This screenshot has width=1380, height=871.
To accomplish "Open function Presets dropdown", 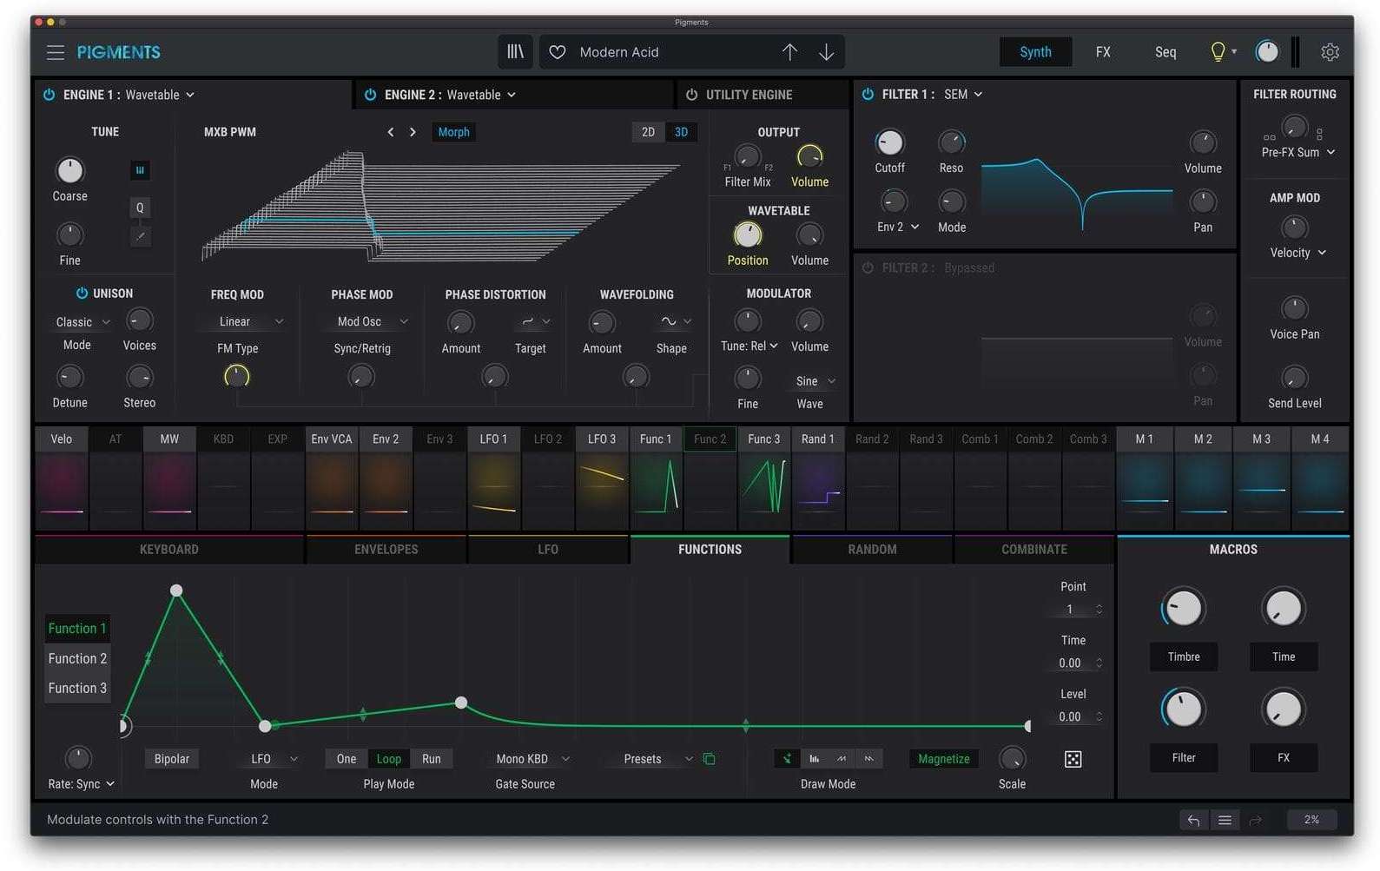I will pyautogui.click(x=657, y=759).
